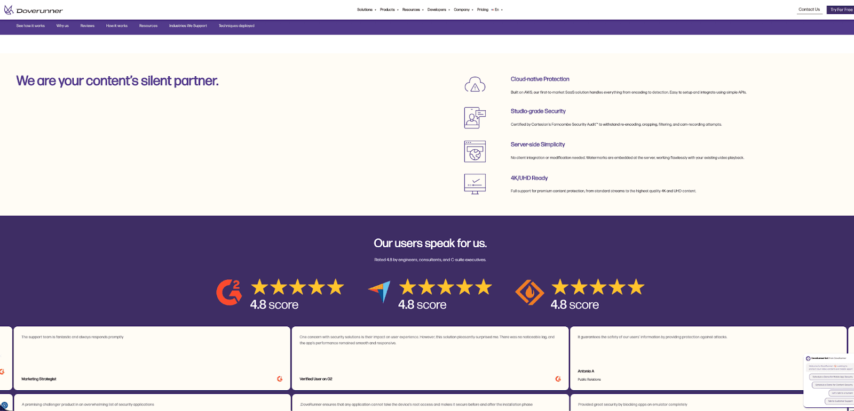Click the Cloud-native Protection cloud icon
This screenshot has width=854, height=411.
[x=475, y=85]
